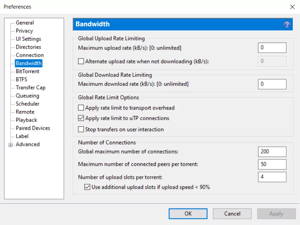Edit global maximum number of connections field
300x225 pixels.
coord(272,151)
